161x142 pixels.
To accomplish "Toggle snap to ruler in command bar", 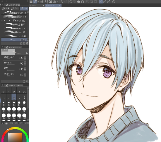I will (101, 2).
